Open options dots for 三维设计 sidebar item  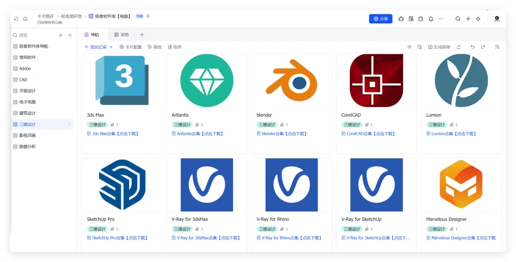[69, 124]
